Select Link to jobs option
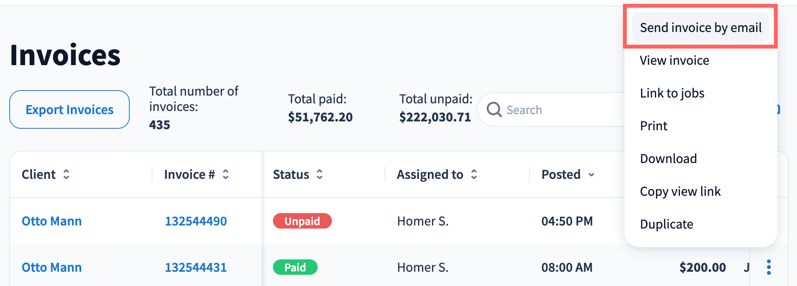The image size is (797, 286). click(x=672, y=93)
